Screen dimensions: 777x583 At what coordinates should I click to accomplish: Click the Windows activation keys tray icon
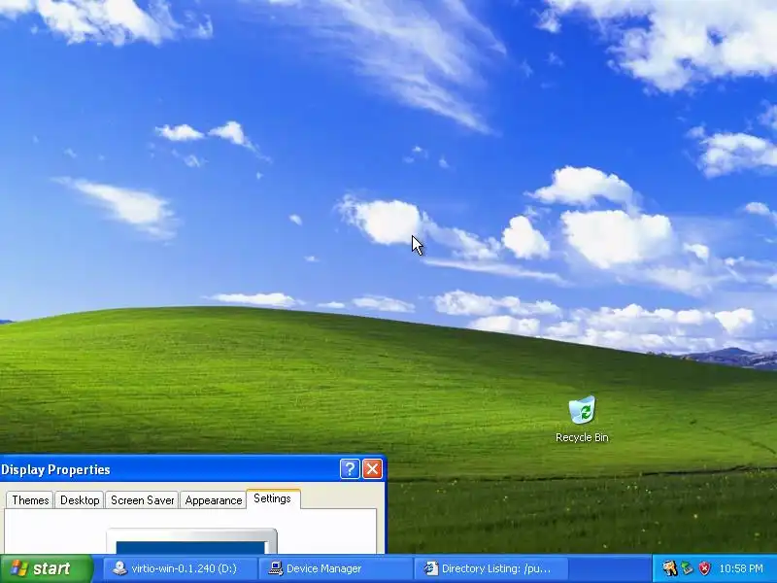tap(669, 568)
